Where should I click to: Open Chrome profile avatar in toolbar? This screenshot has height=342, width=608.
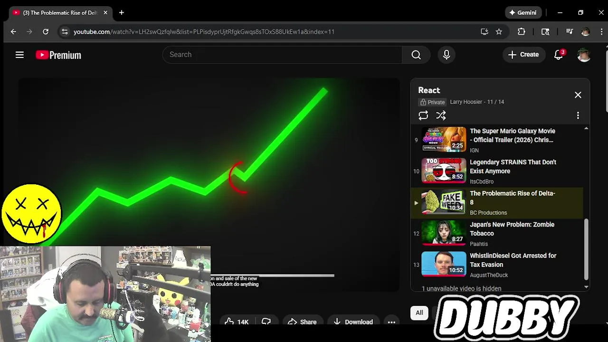click(585, 32)
